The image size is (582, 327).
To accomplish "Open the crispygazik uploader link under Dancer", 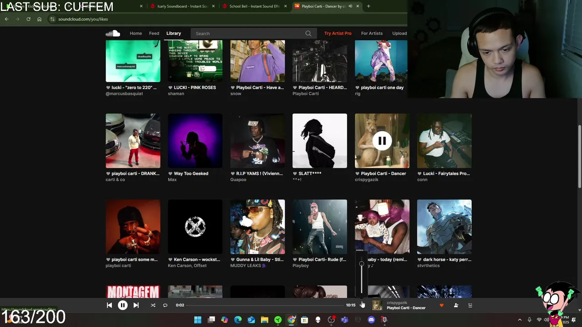I will pos(366,180).
